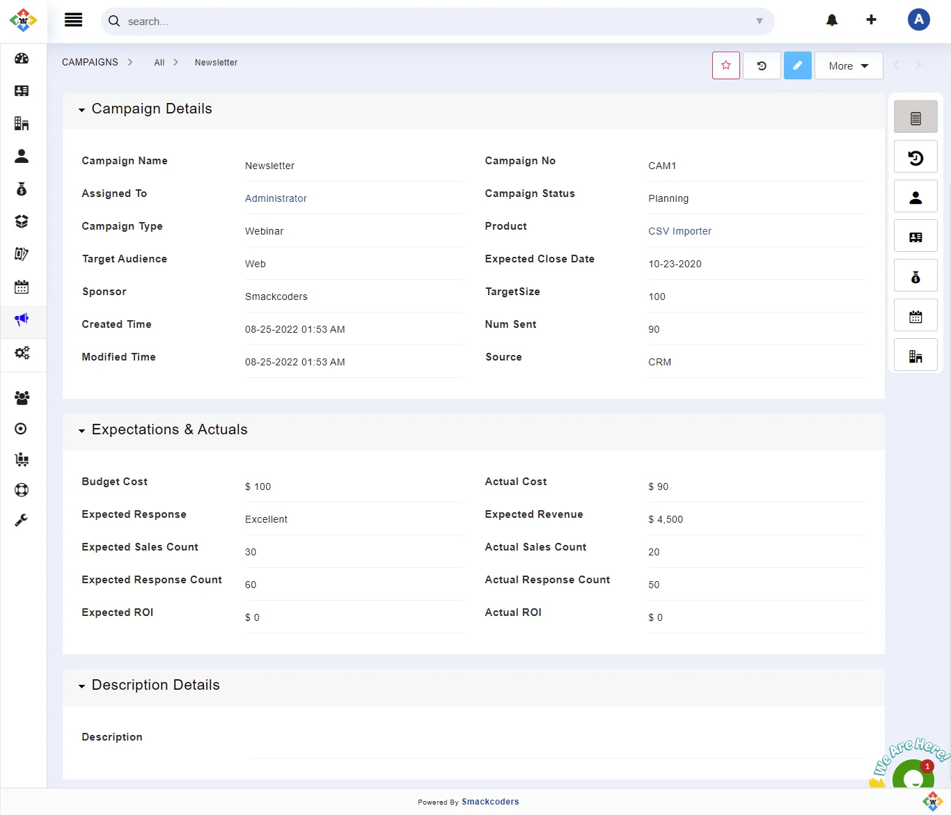Click the megaphone campaigns sidebar icon
The image size is (951, 815).
(22, 319)
